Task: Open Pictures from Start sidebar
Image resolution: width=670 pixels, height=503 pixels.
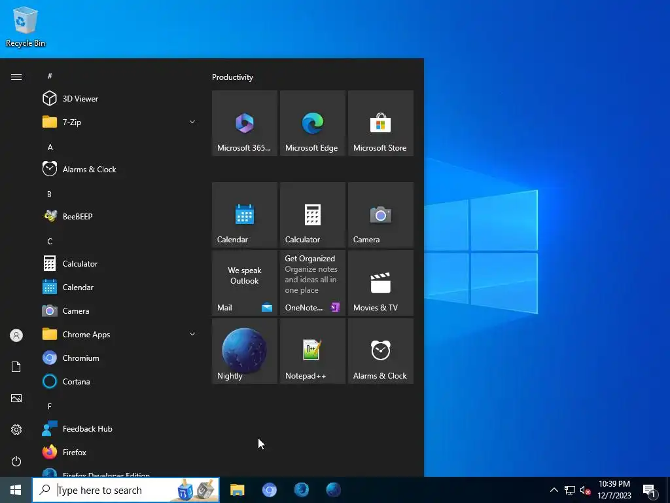Action: [16, 398]
